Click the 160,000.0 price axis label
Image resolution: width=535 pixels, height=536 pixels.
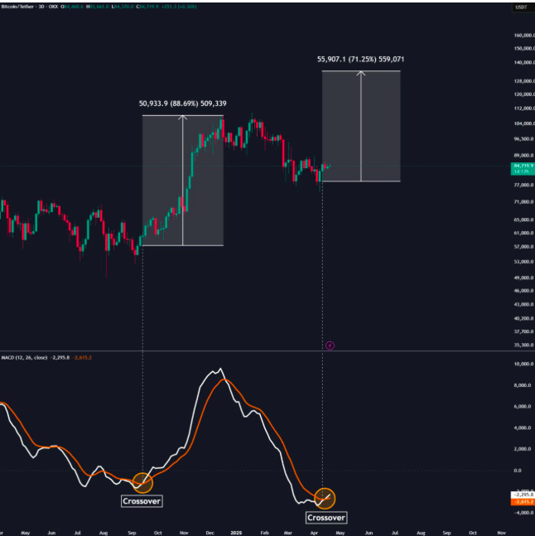524,36
